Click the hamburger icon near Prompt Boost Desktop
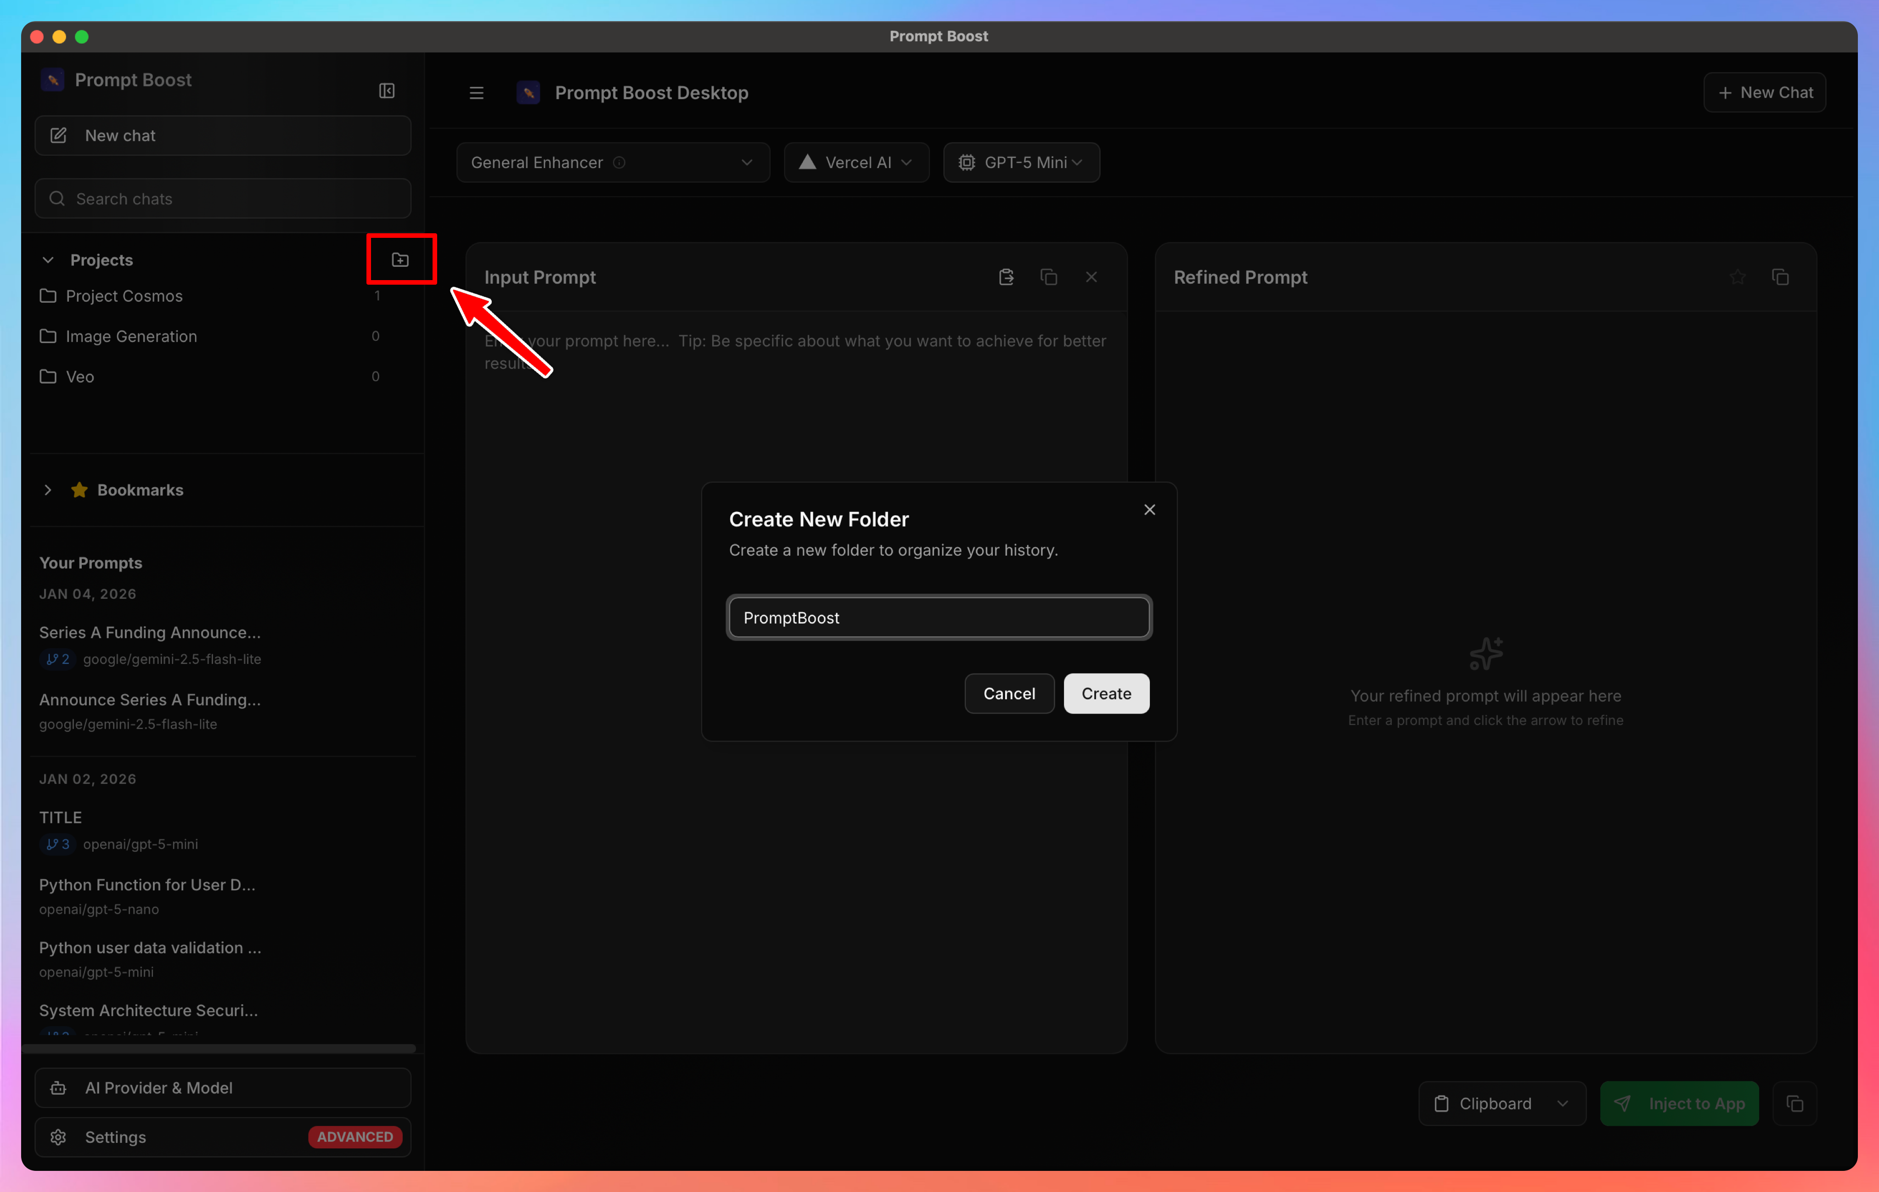This screenshot has width=1879, height=1192. point(476,92)
